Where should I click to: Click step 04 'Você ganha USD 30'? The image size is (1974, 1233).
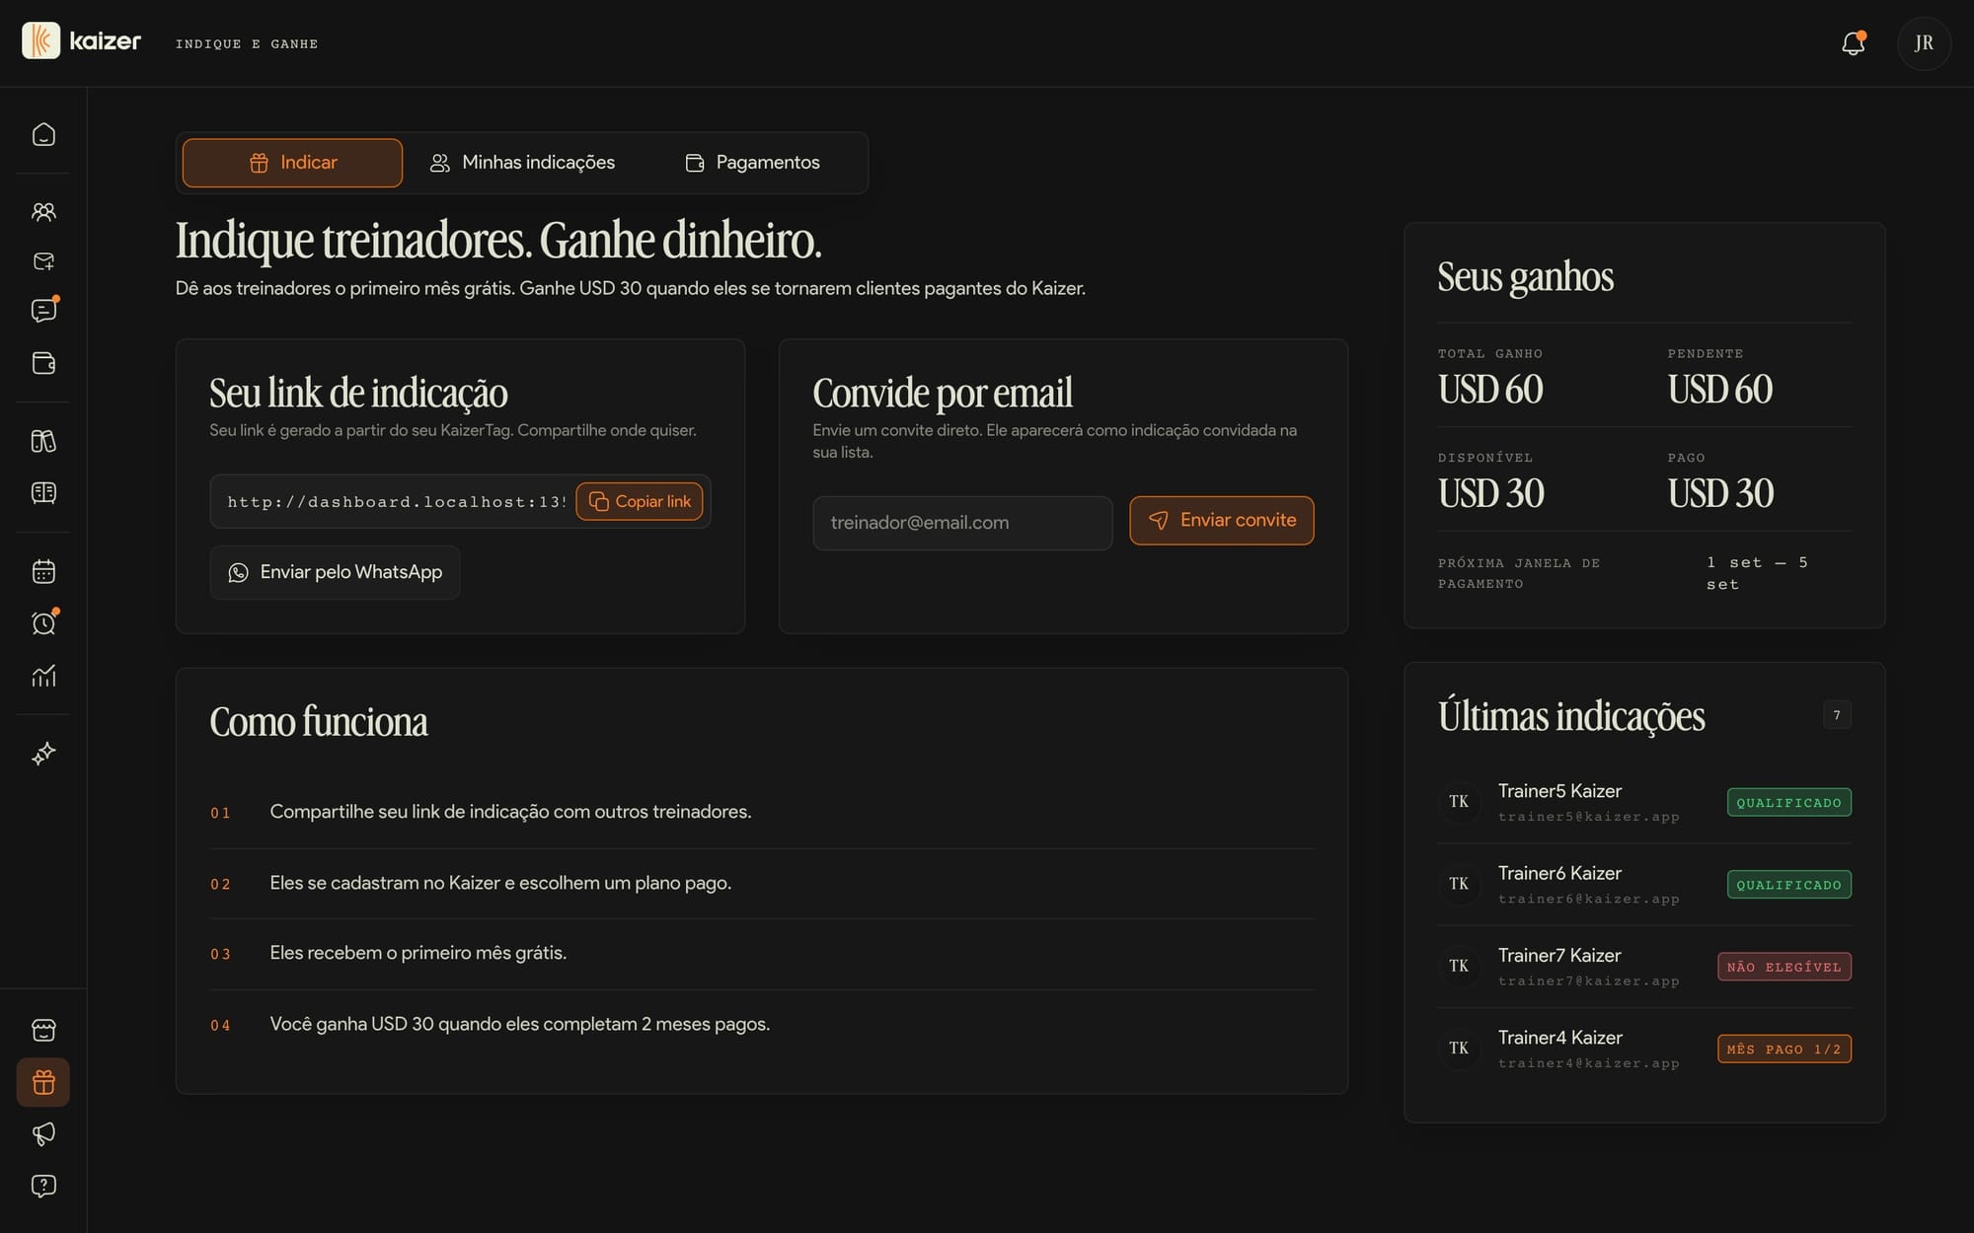click(x=762, y=1024)
